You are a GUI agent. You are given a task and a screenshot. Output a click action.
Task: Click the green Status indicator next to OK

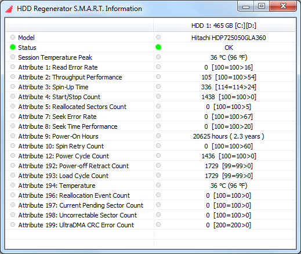click(158, 47)
